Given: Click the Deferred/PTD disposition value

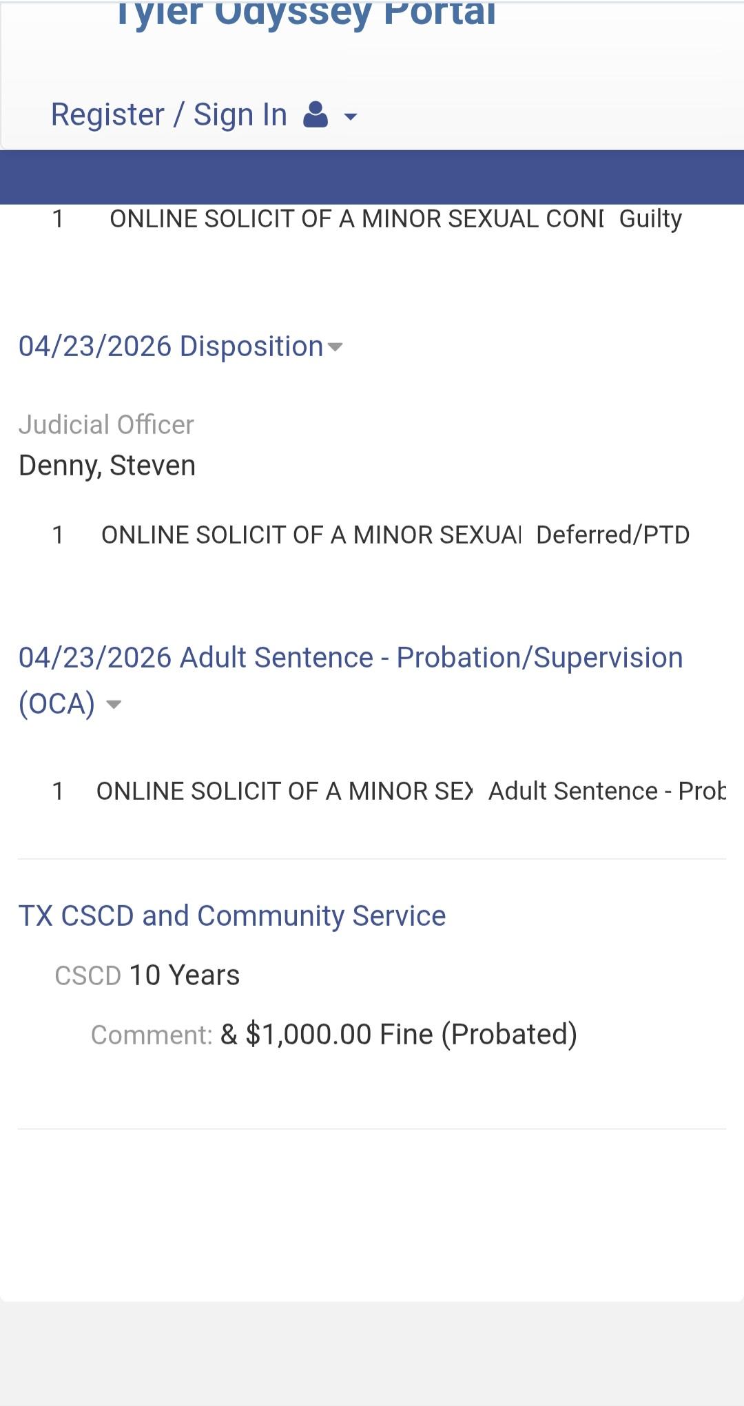Looking at the screenshot, I should [x=612, y=535].
